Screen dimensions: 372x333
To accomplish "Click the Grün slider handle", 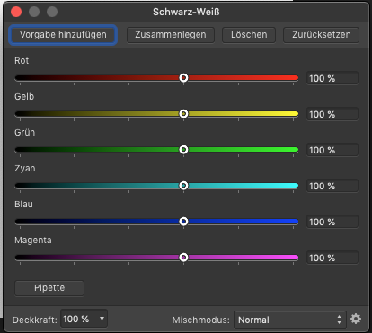I will (183, 150).
